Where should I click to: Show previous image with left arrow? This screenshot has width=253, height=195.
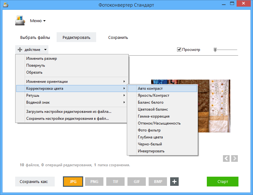pyautogui.click(x=226, y=158)
